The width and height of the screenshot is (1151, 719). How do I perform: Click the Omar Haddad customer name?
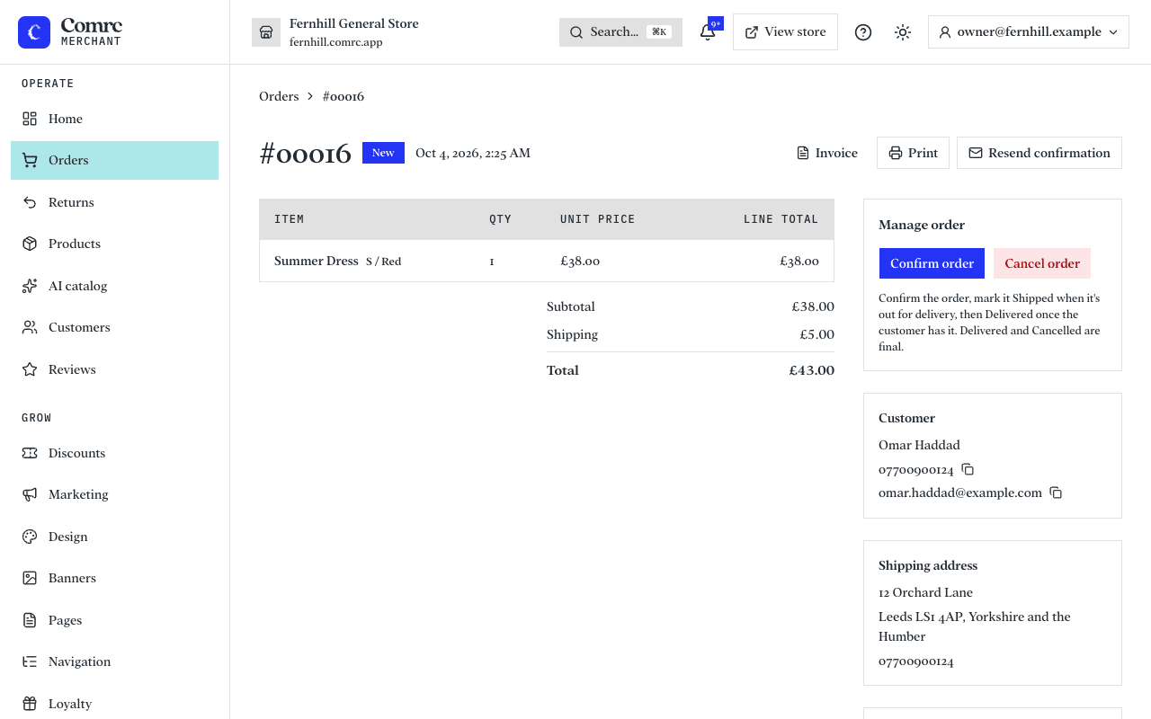[x=919, y=445]
